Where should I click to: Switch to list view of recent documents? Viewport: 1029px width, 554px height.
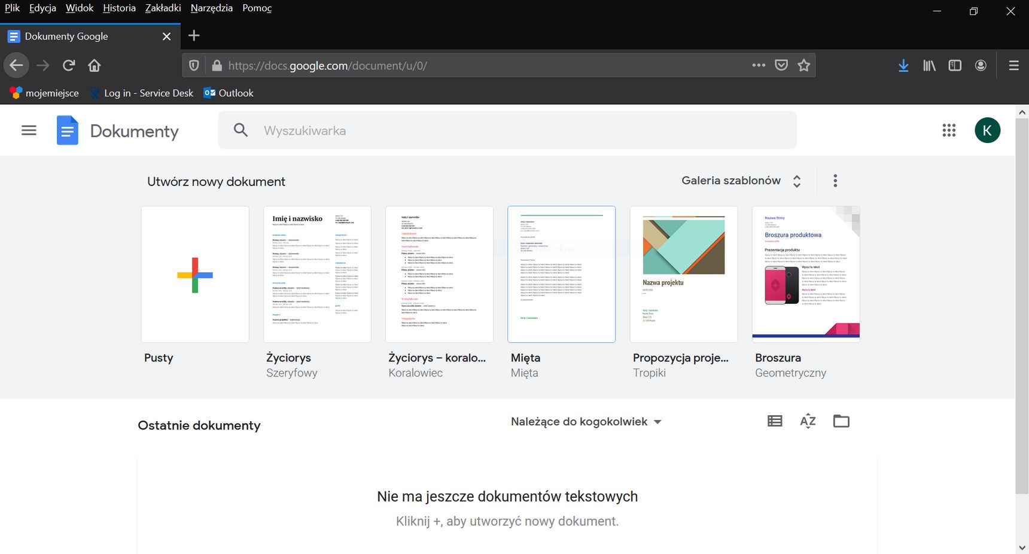(x=775, y=421)
